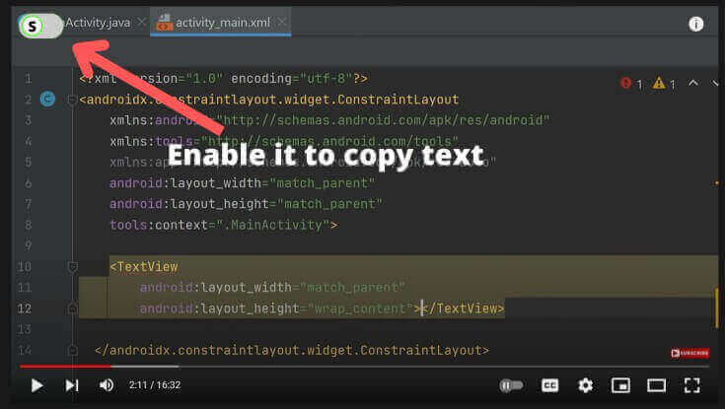
Task: Click yellow warning stripe on editor scrollbar
Action: point(717,307)
